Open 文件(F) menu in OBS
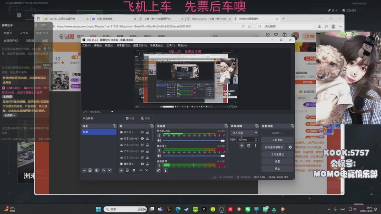Screen dimensions: 381x214 [86, 45]
